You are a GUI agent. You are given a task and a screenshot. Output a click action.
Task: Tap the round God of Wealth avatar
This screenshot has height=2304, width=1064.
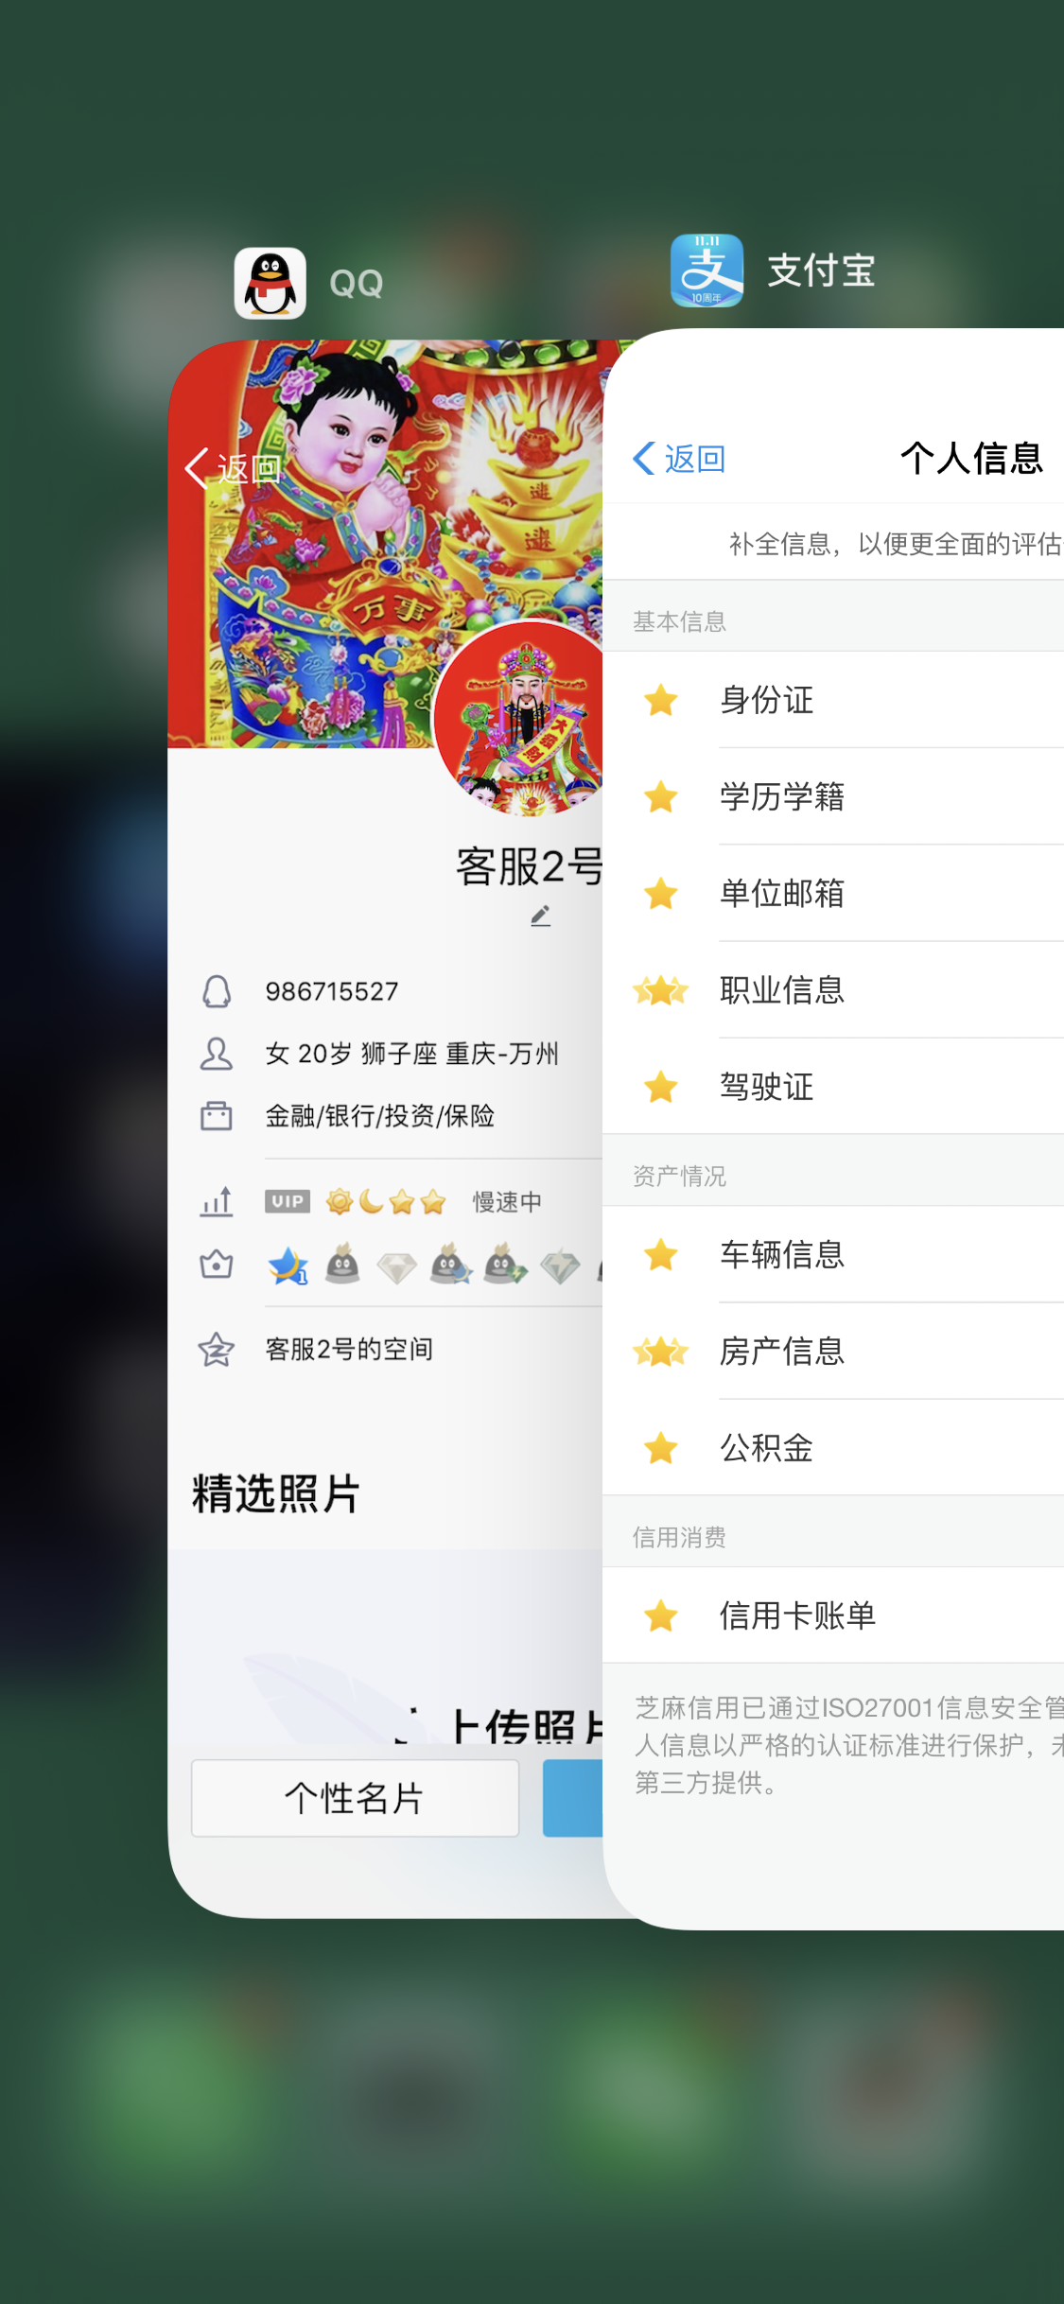coord(518,718)
